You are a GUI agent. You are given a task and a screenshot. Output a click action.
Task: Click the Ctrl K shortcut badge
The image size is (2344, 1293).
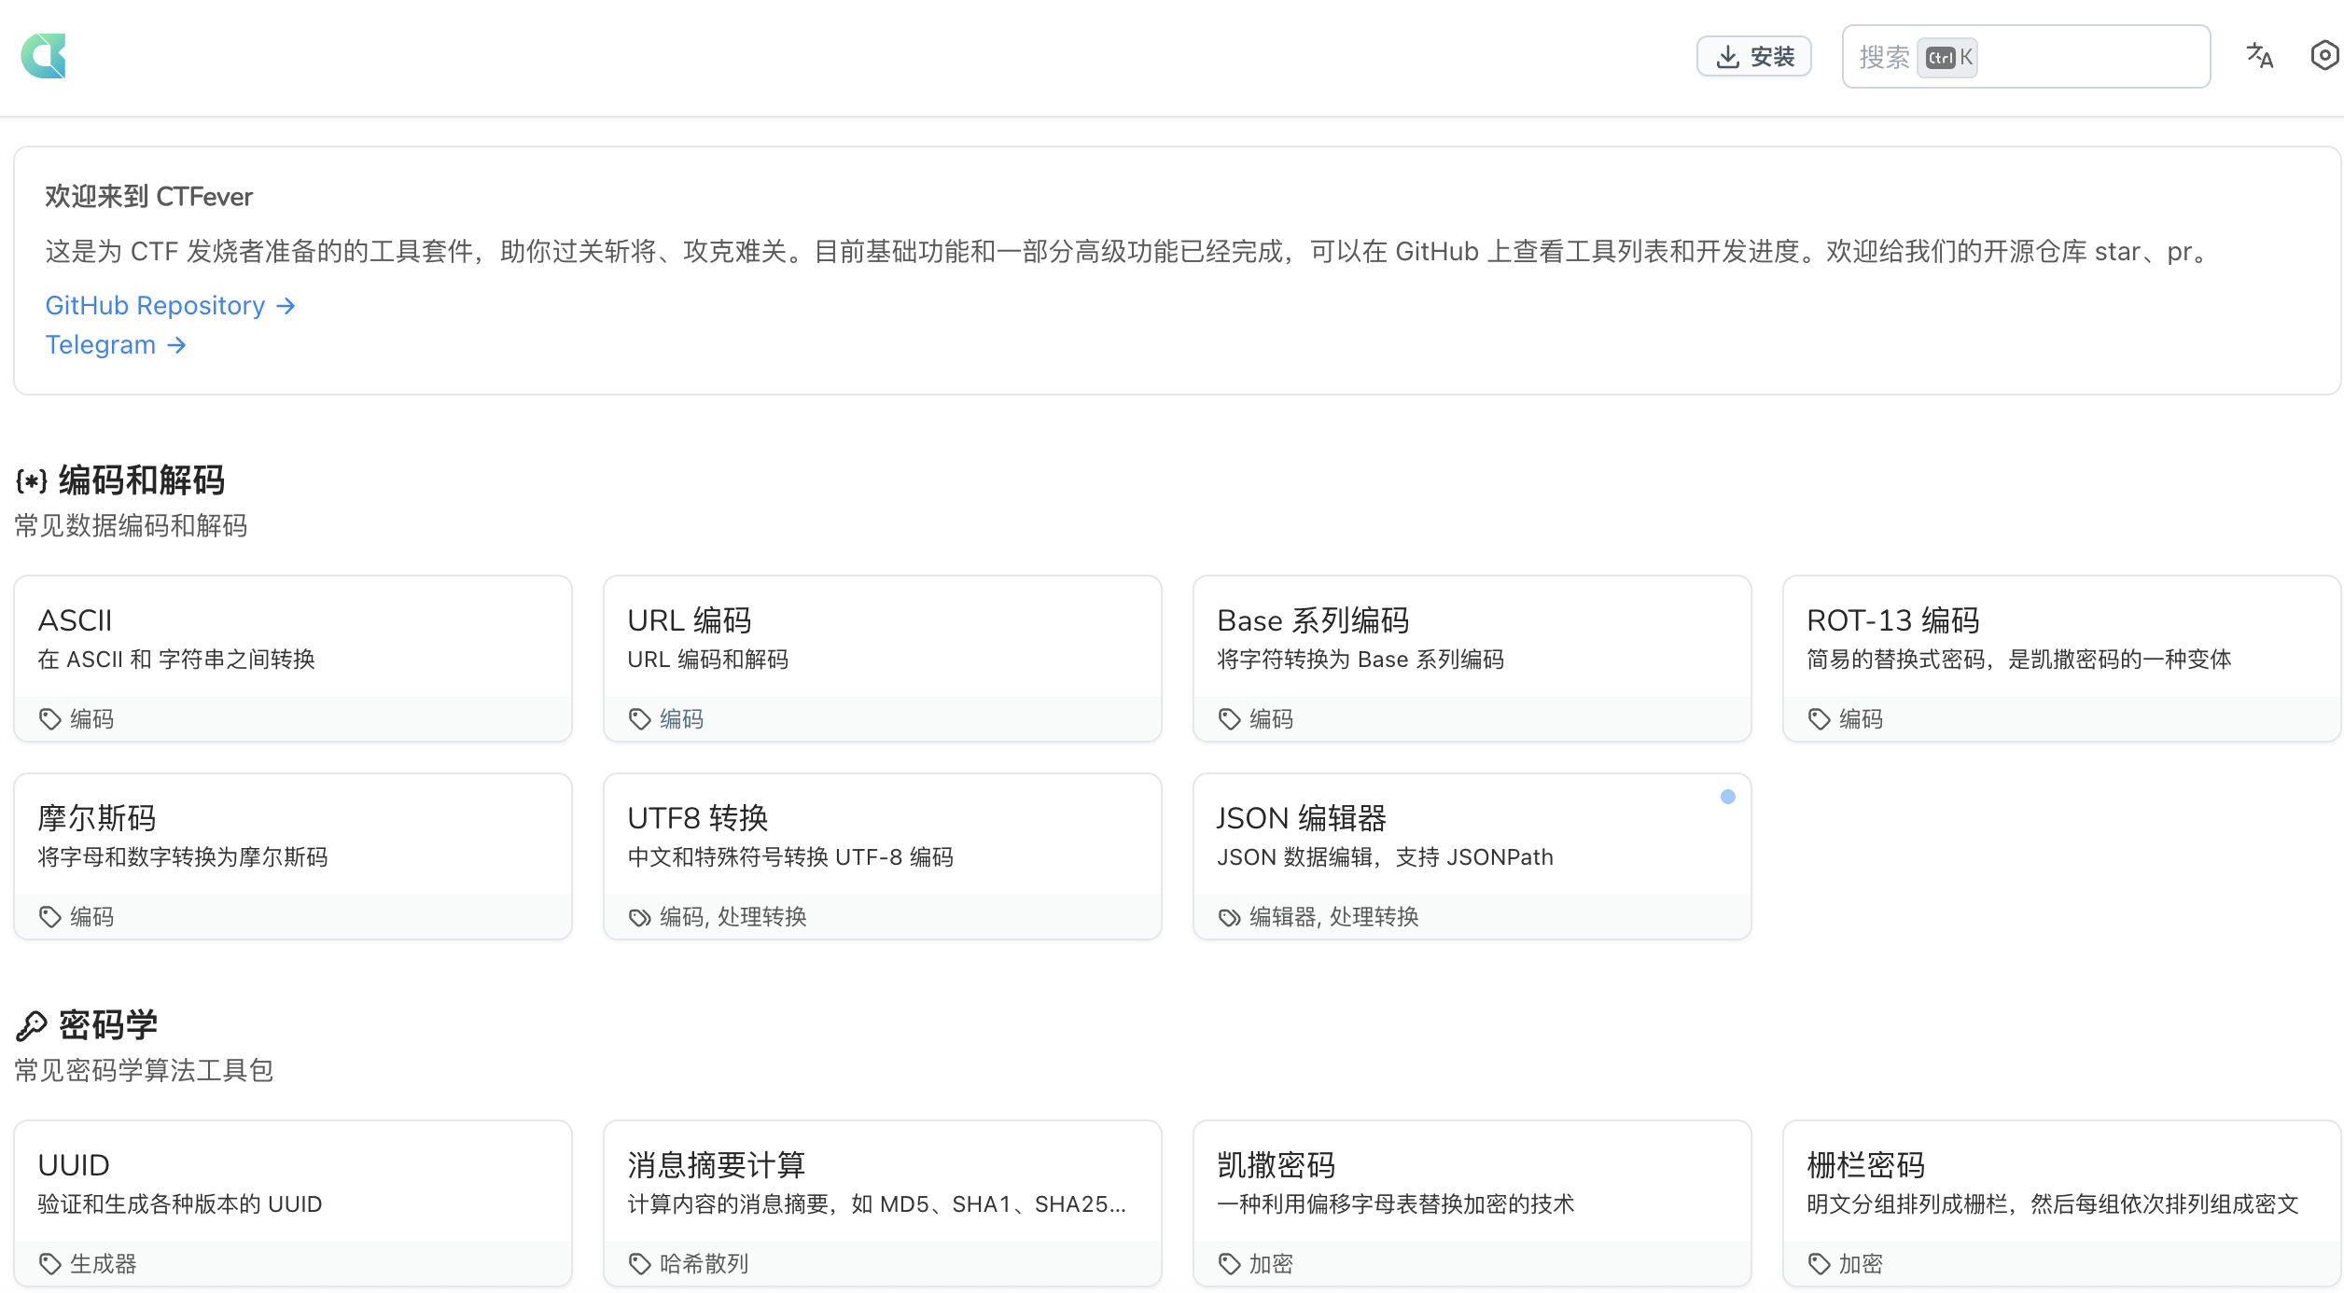[1947, 57]
